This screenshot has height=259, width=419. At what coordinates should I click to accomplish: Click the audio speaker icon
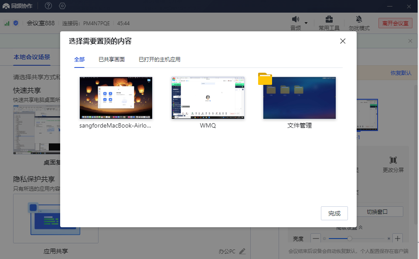point(296,19)
